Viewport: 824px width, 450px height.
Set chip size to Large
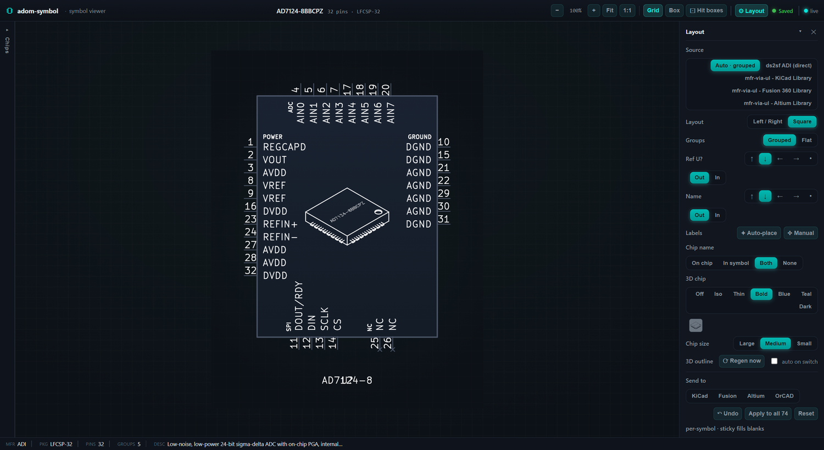pos(747,344)
